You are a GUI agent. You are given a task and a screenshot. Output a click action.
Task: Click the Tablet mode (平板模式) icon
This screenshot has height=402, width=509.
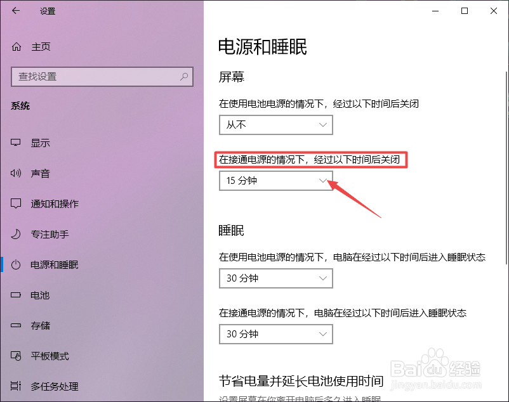(x=17, y=356)
